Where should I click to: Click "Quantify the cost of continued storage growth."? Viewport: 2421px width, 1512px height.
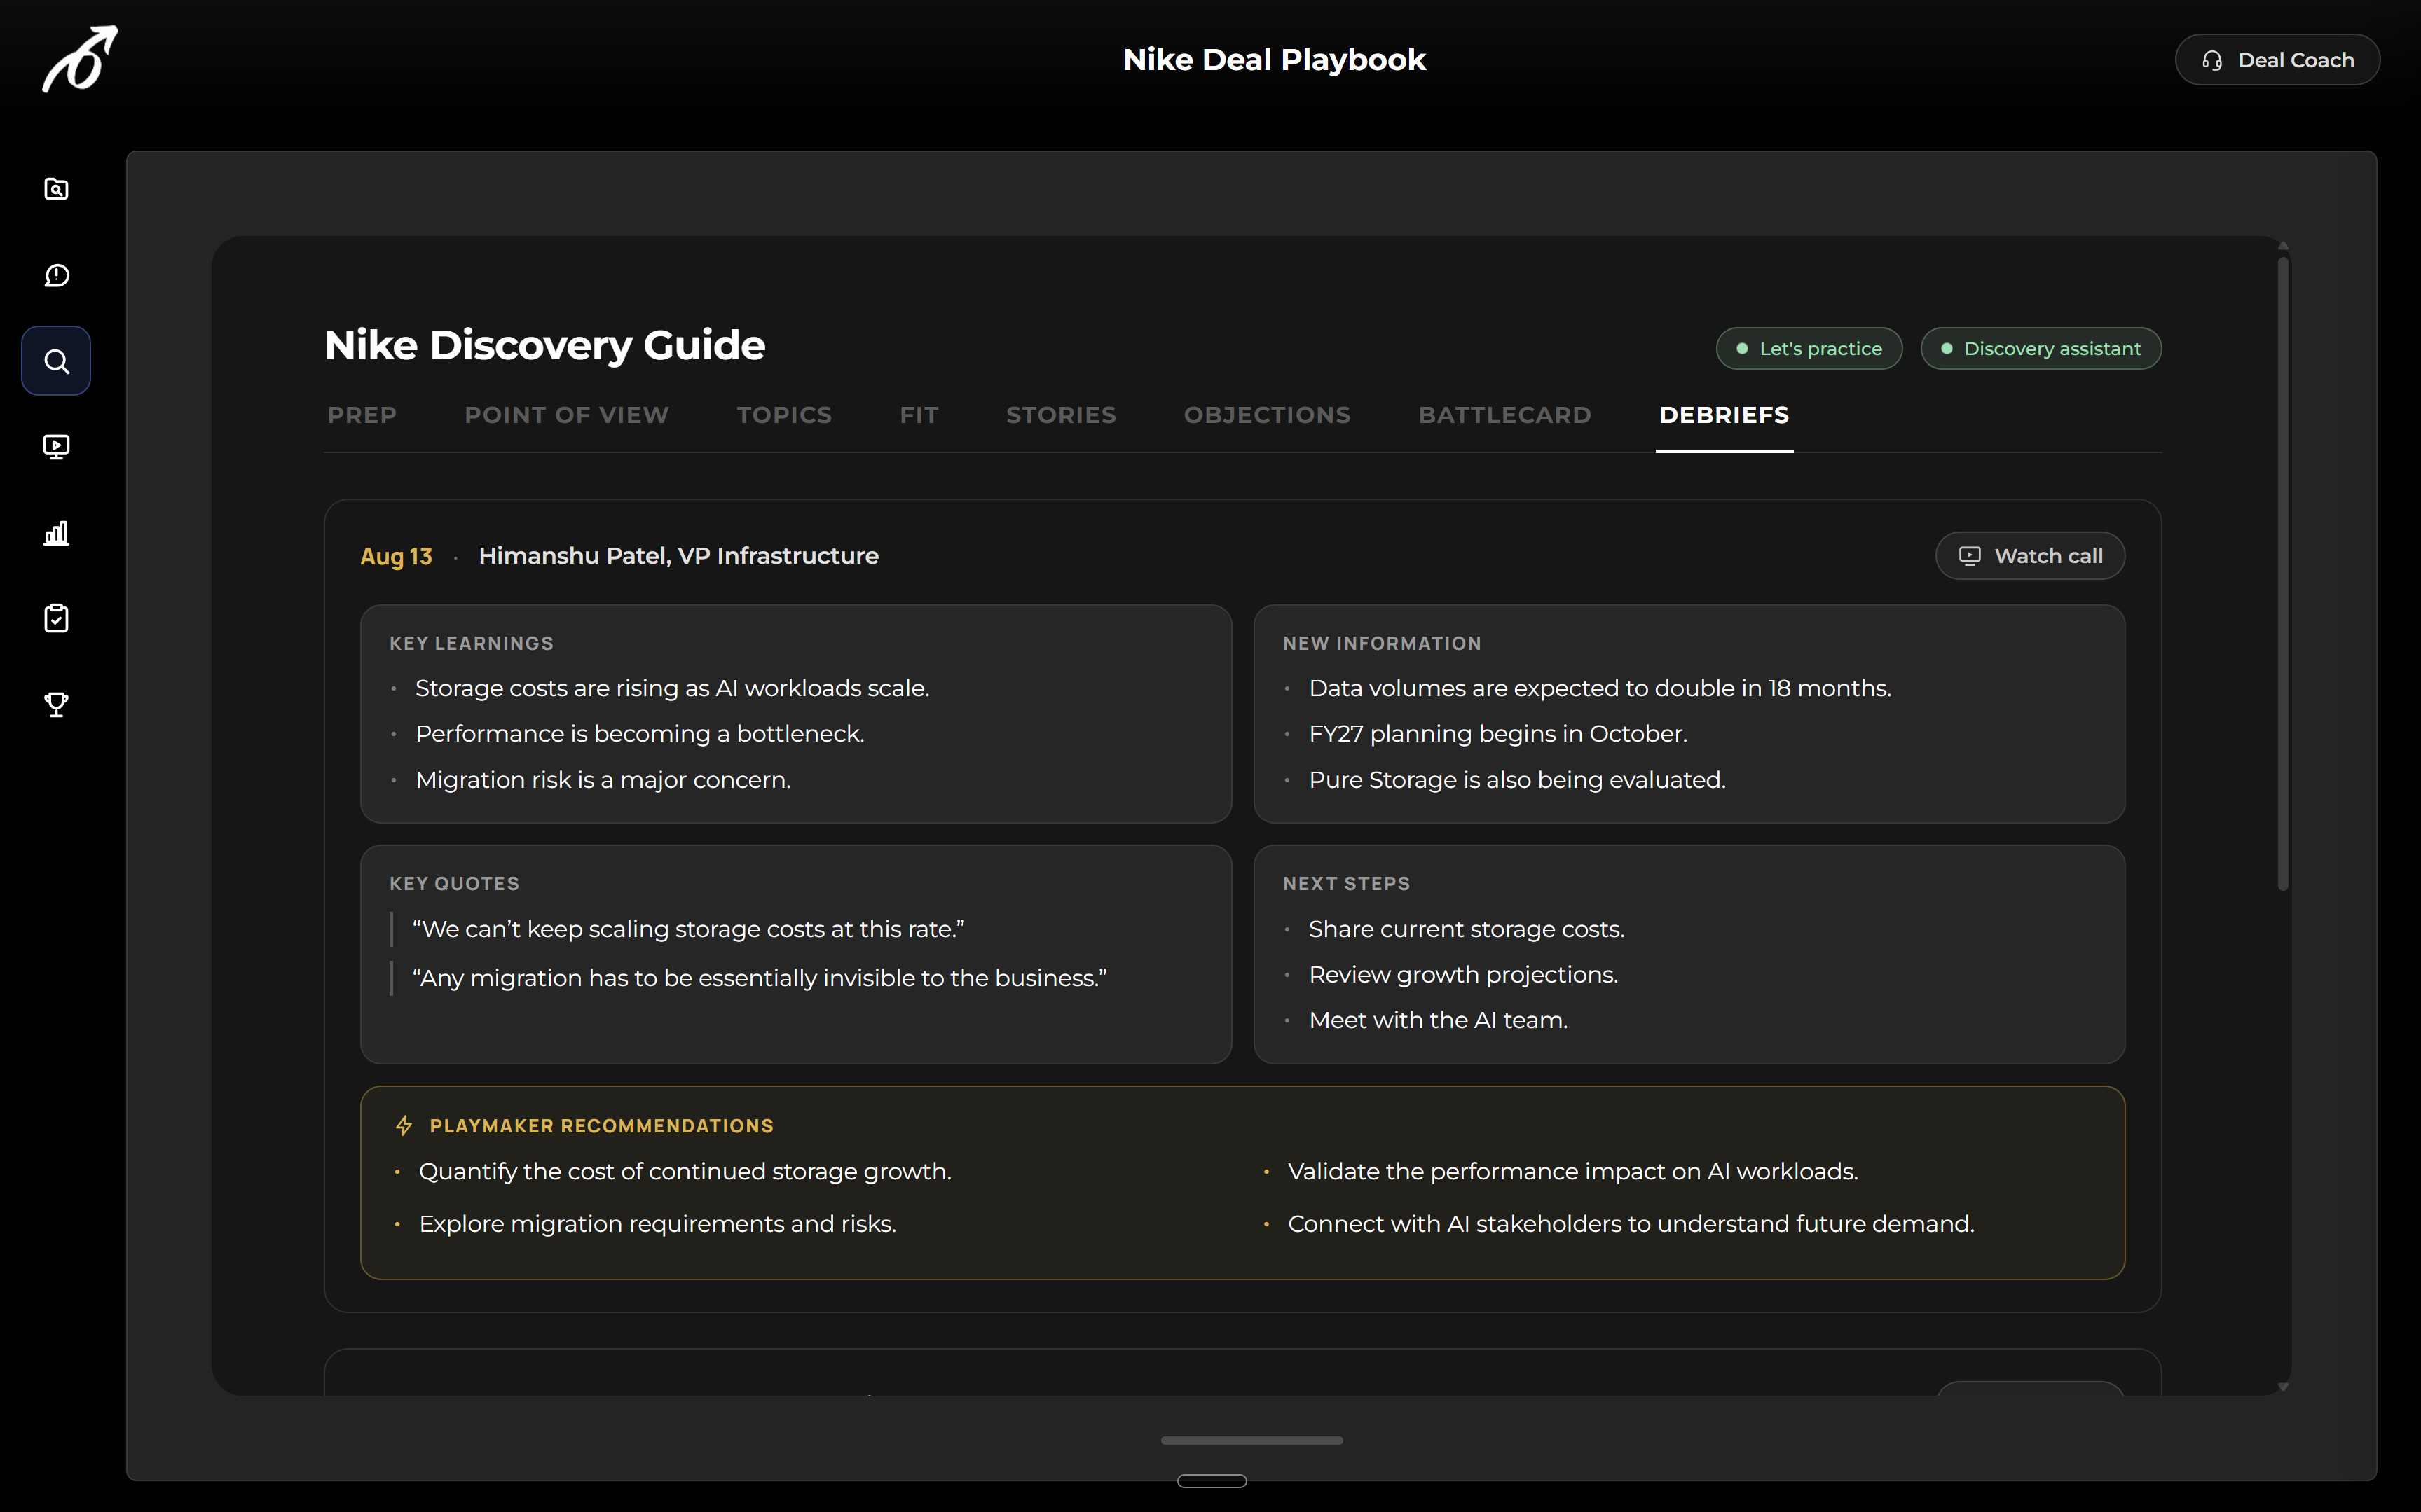[x=685, y=1171]
